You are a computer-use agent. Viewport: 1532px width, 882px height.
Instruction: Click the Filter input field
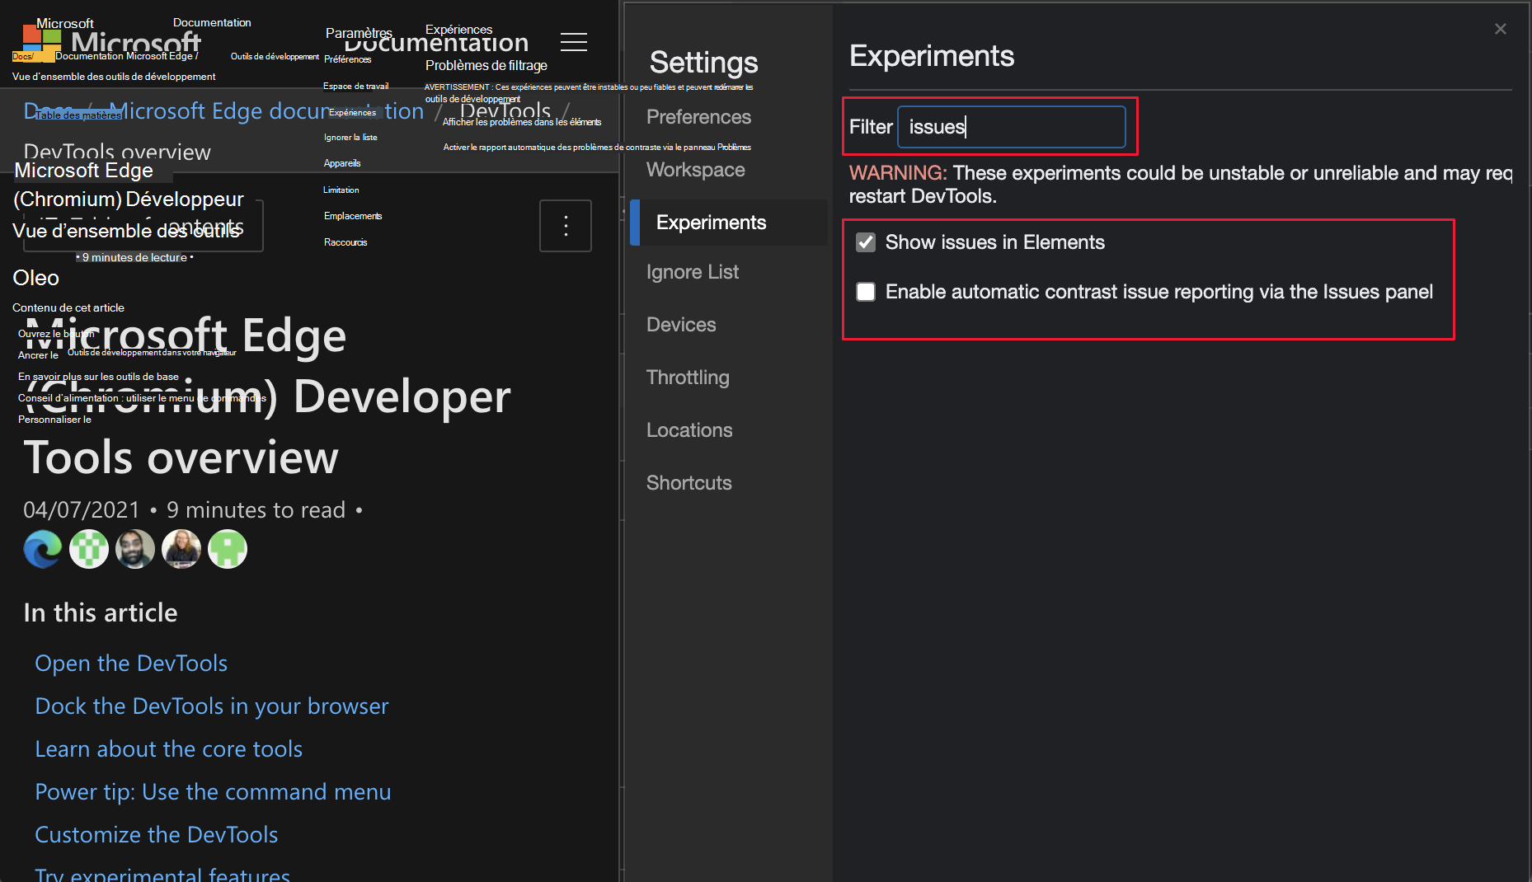[1011, 127]
